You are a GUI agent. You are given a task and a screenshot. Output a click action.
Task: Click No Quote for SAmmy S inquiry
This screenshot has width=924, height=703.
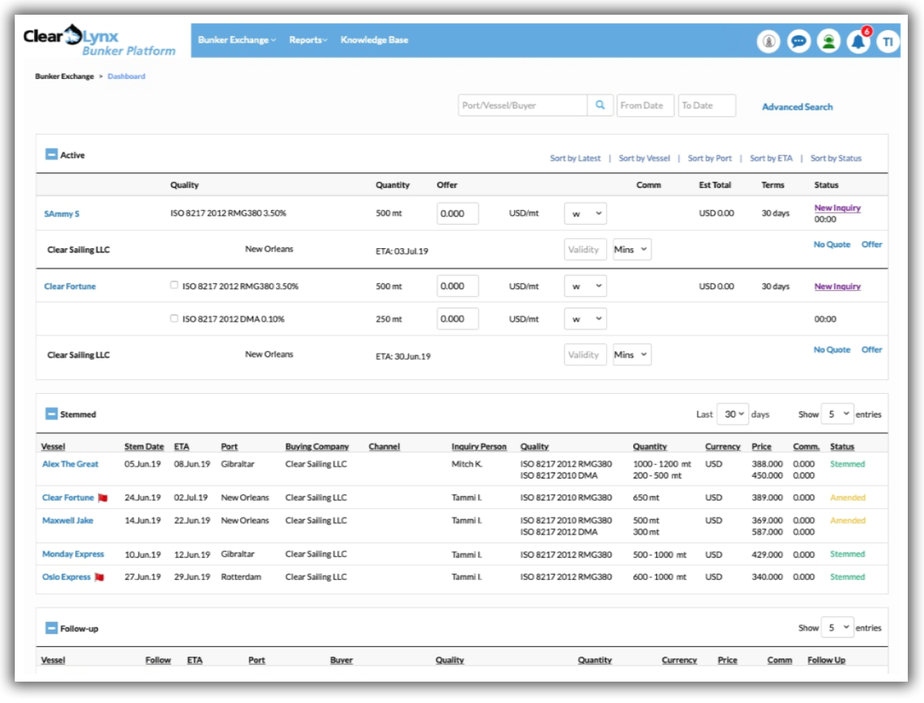click(831, 244)
